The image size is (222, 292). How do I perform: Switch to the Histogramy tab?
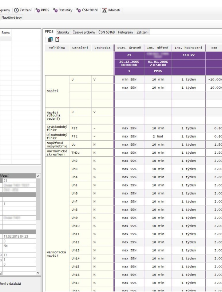126,32
